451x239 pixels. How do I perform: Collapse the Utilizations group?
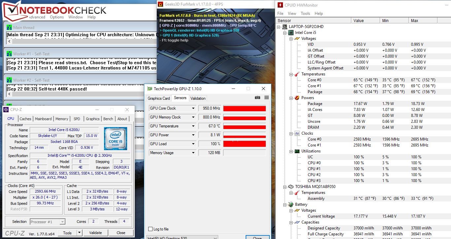291,151
